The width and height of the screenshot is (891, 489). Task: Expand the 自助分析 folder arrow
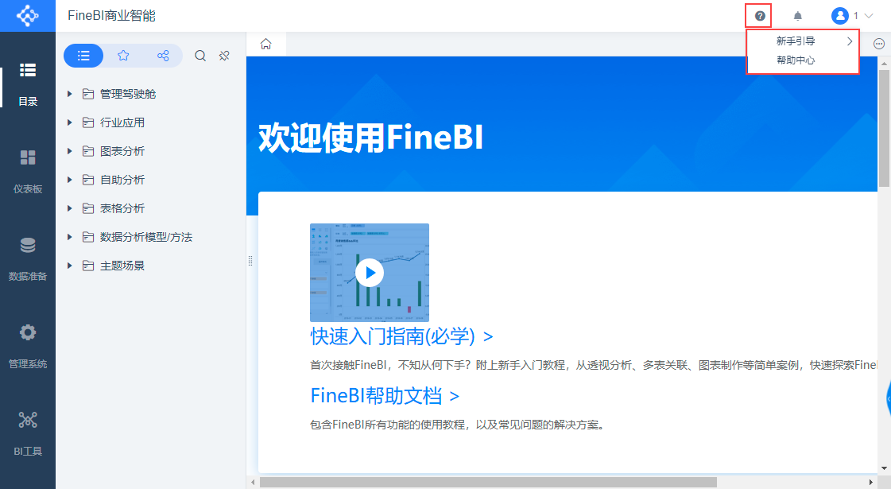point(69,180)
